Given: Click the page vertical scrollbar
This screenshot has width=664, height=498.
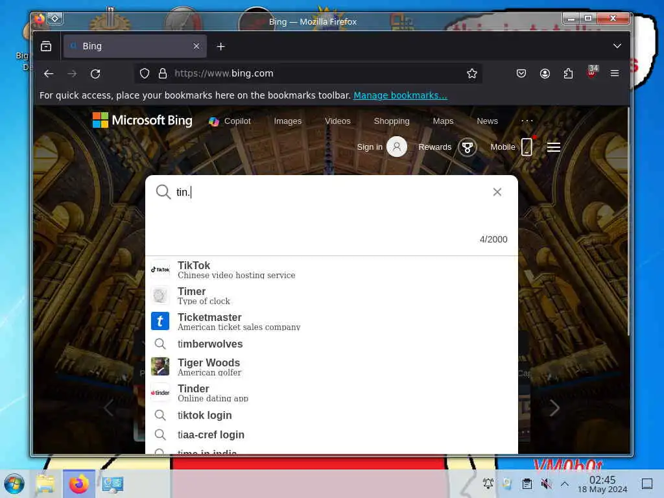Looking at the screenshot, I should [x=629, y=220].
